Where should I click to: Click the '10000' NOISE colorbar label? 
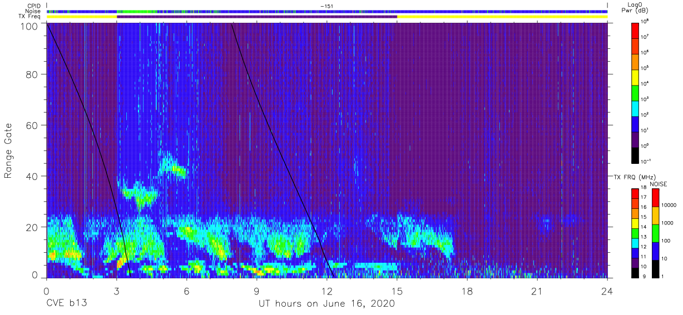(x=669, y=204)
